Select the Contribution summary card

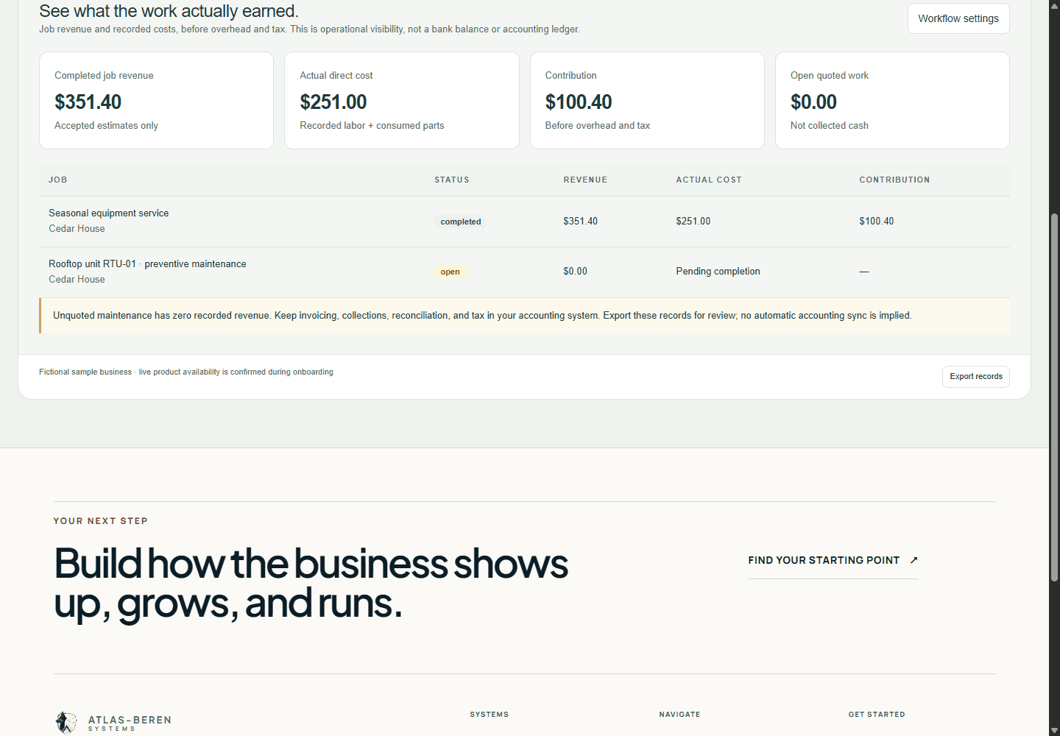pos(647,100)
